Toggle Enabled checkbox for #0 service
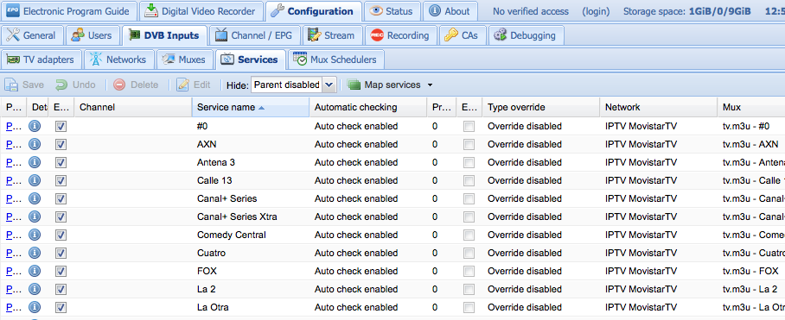Image resolution: width=785 pixels, height=320 pixels. pyautogui.click(x=61, y=127)
